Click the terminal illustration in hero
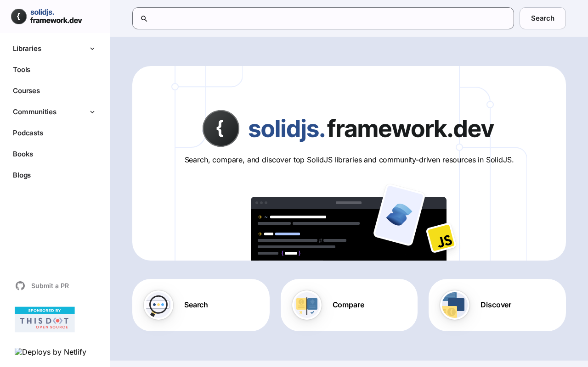 click(x=349, y=228)
